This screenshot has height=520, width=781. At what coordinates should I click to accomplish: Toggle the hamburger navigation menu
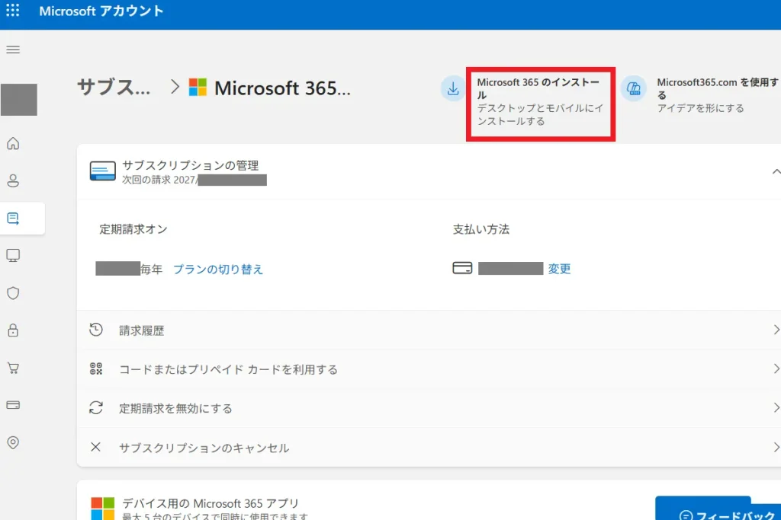[13, 49]
